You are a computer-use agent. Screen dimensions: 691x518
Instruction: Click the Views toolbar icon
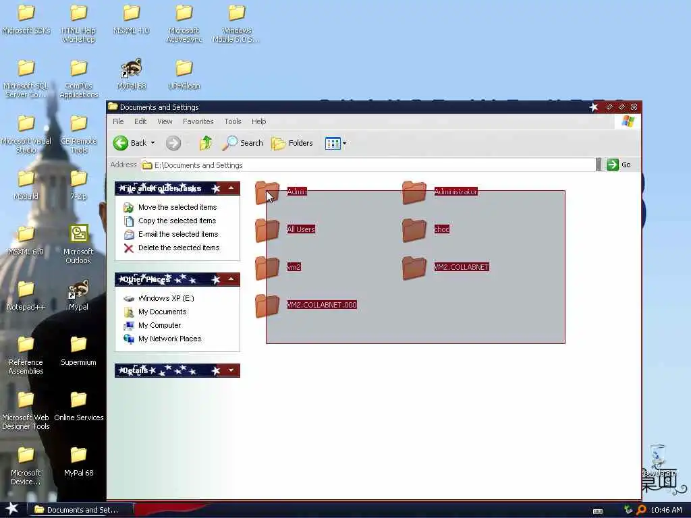click(333, 143)
